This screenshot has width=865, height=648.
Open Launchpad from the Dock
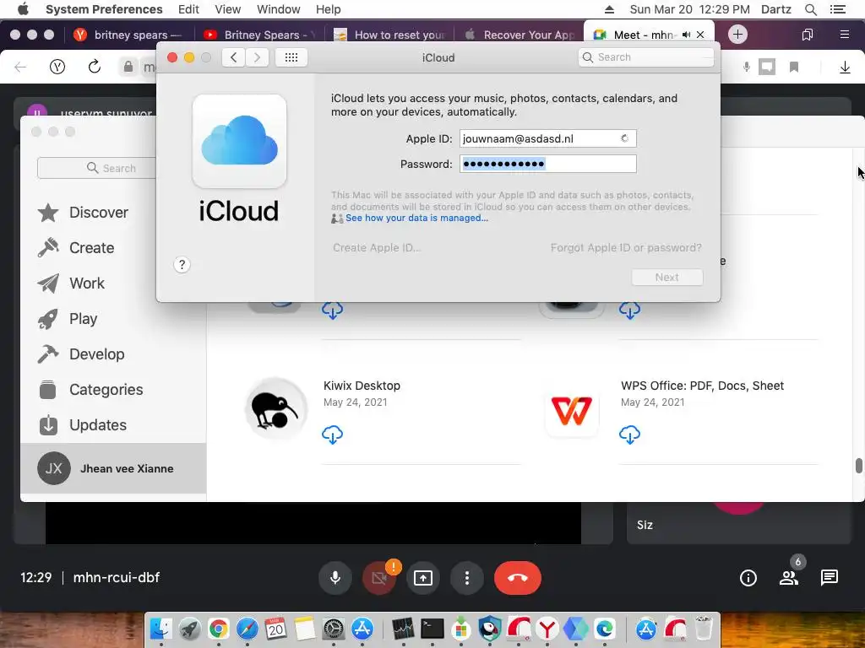tap(190, 629)
